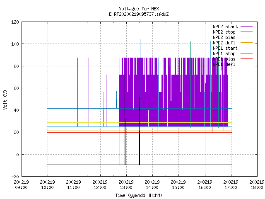This screenshot has width=265, height=199.
Task: Click the y-axis tick label 0
Action: (x=17, y=155)
